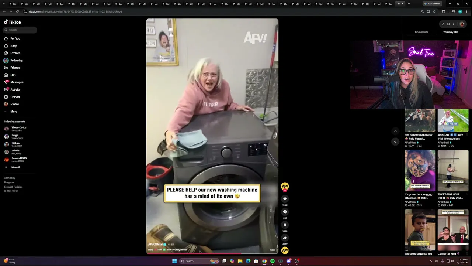
Task: Bookmark the video to Favorites
Action: pyautogui.click(x=285, y=225)
